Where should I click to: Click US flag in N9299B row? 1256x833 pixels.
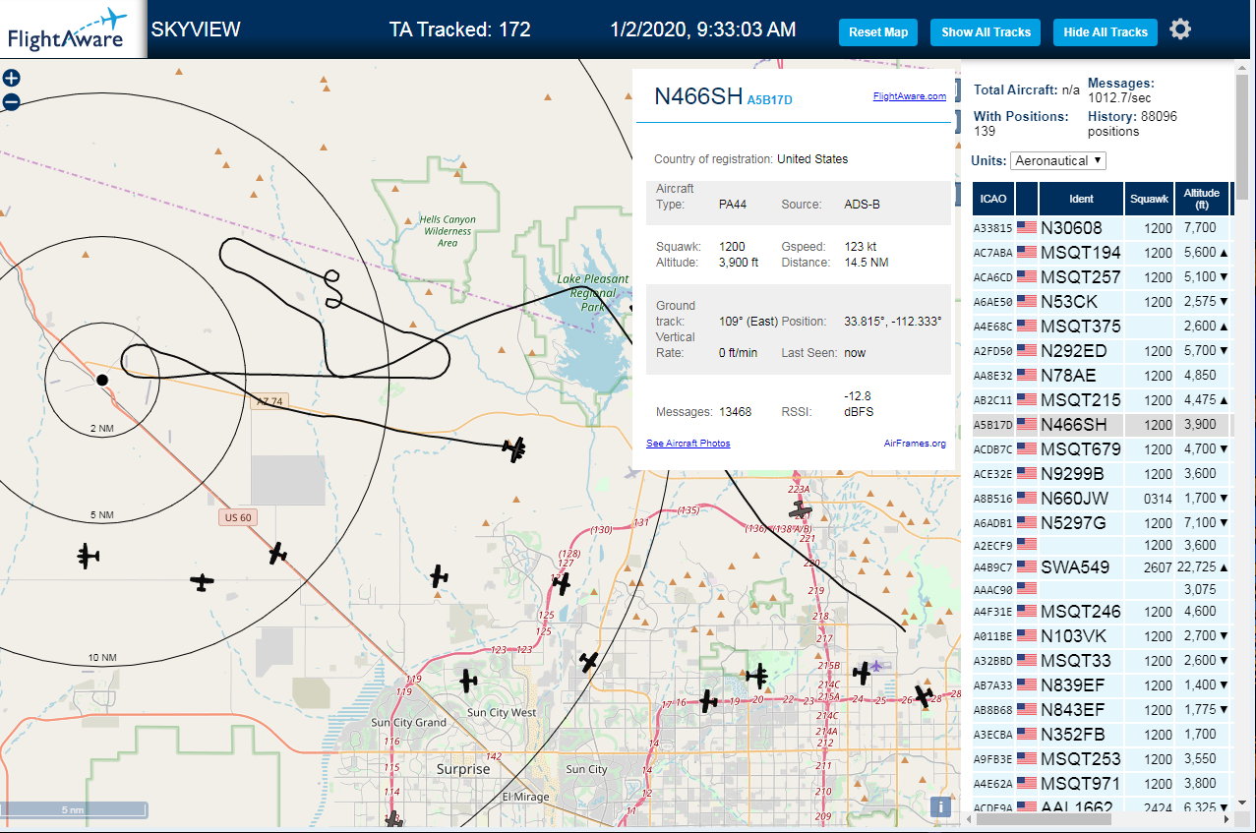(x=1027, y=473)
